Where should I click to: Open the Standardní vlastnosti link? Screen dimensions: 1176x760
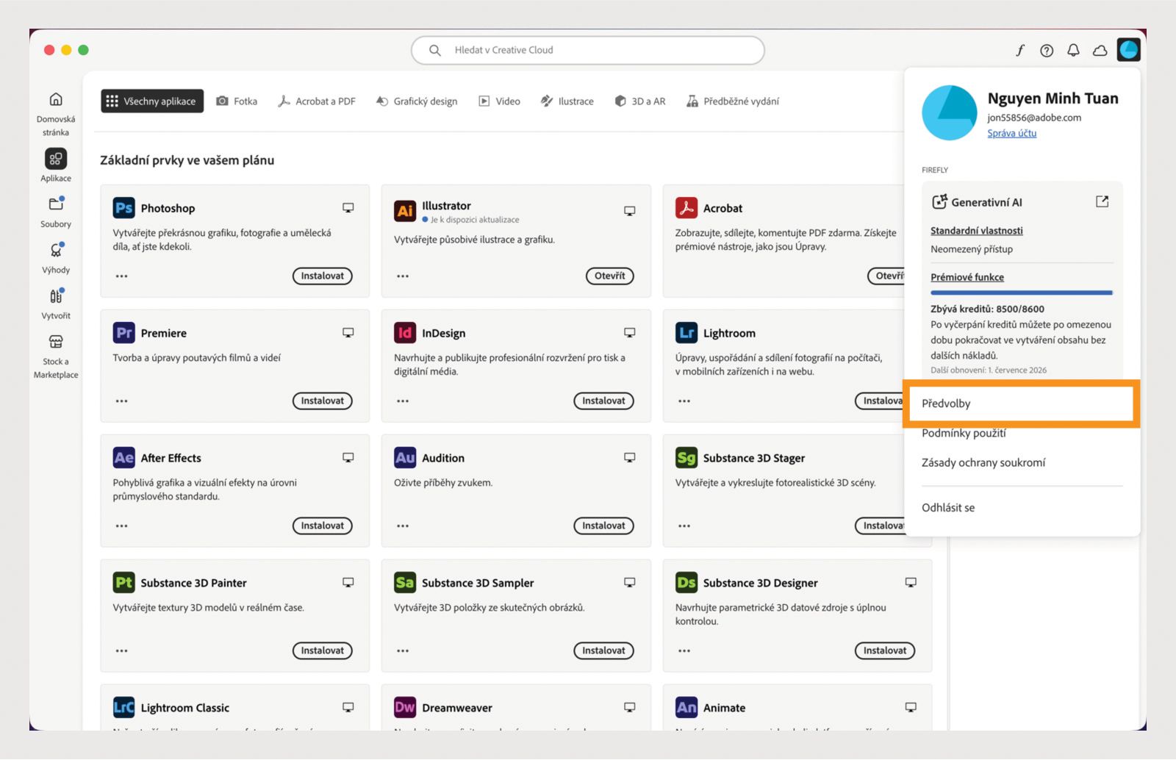coord(976,231)
